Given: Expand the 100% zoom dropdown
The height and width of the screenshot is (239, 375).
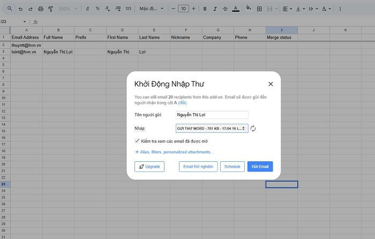Looking at the screenshot, I should (66, 9).
